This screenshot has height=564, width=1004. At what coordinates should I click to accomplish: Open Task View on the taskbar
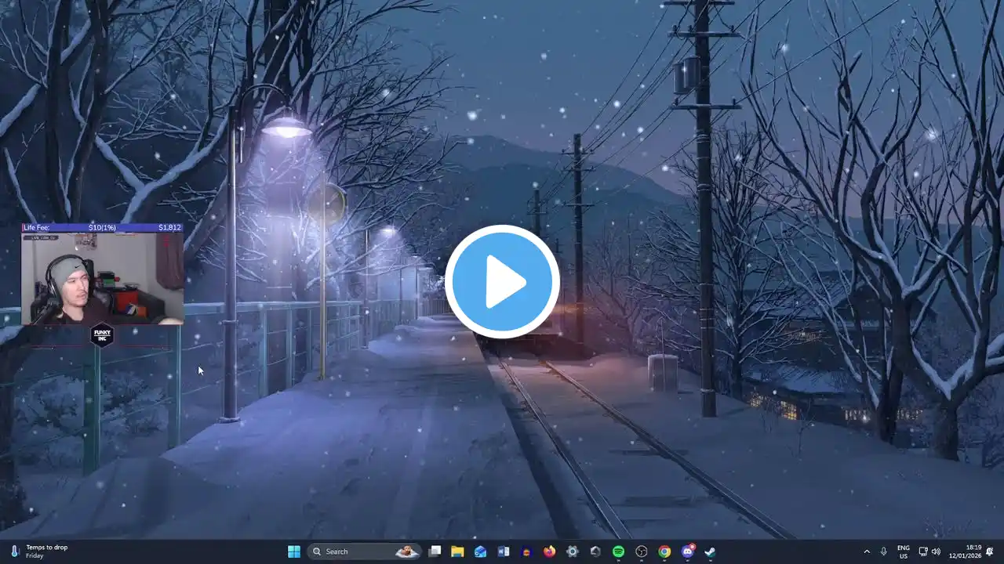[x=435, y=551]
